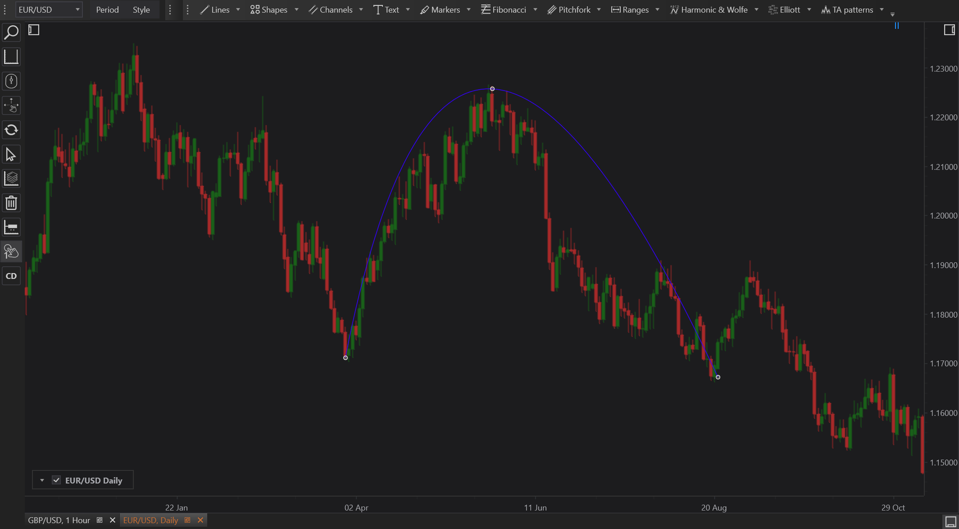
Task: Click the magnifier zoom tool
Action: coord(11,32)
